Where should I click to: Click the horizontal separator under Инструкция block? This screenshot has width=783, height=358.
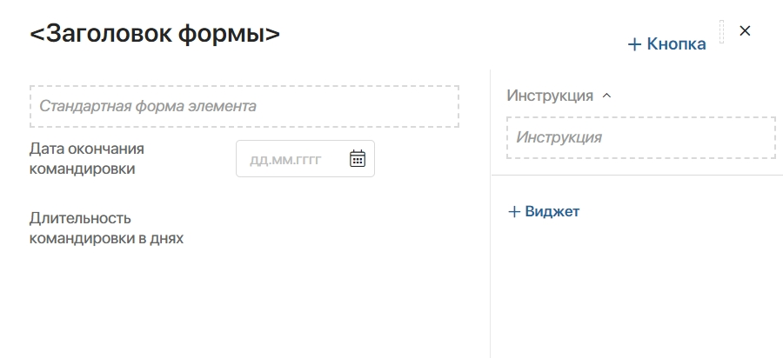click(x=635, y=176)
